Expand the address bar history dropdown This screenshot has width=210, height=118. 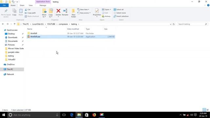pos(171,24)
